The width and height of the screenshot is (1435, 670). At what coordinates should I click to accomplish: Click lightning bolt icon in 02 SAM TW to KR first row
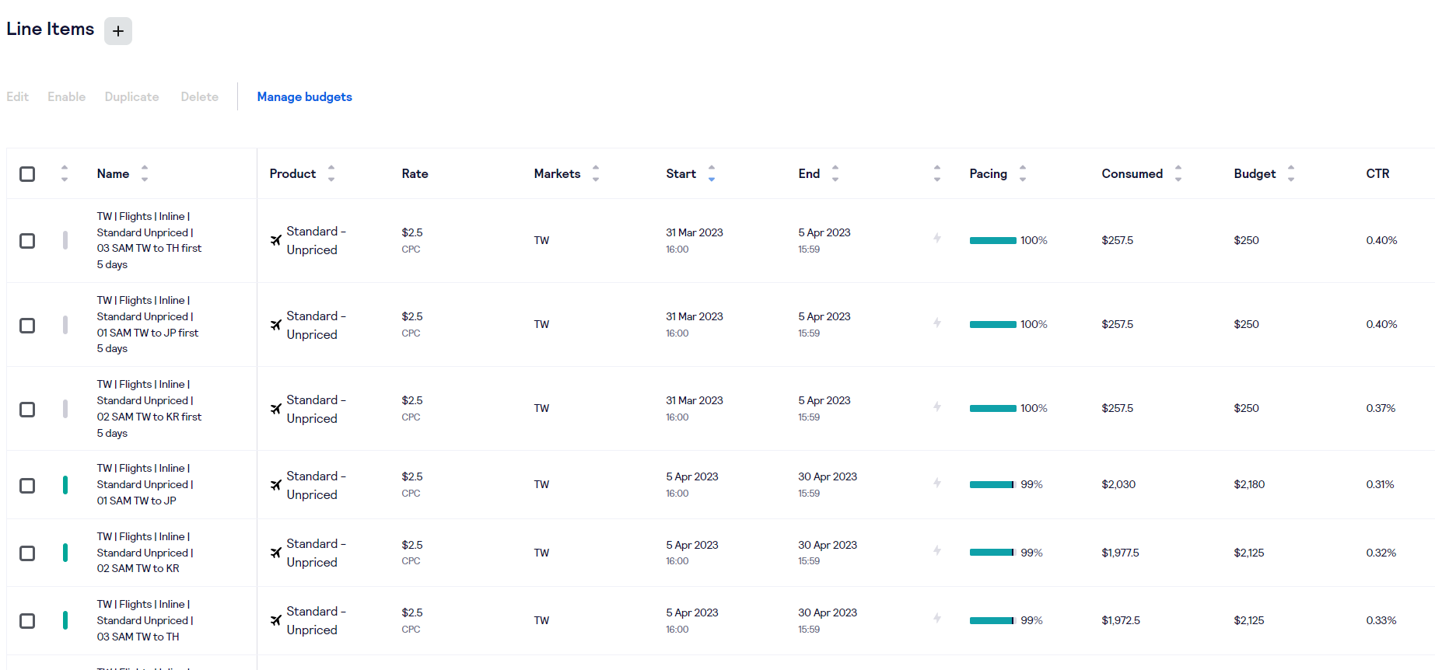pyautogui.click(x=937, y=407)
